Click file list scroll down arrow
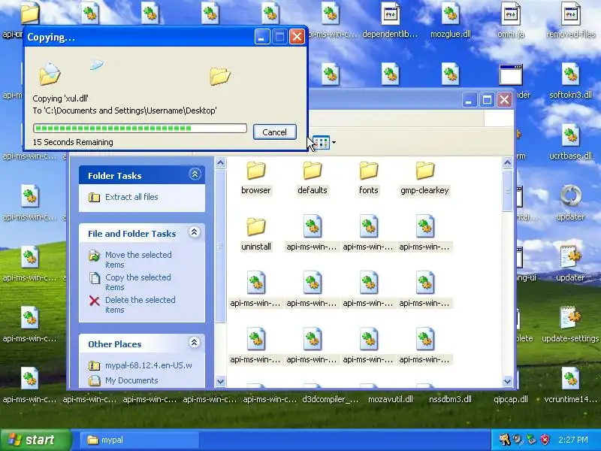Screen dimensions: 601x451 click(508, 382)
